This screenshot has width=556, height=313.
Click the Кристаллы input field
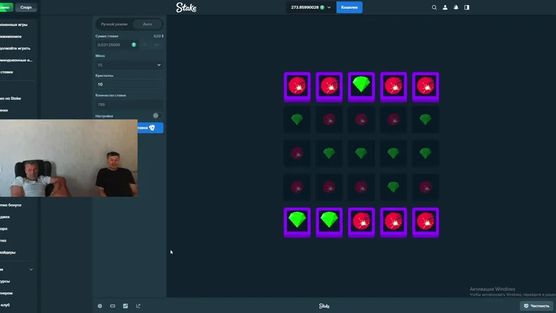click(129, 85)
